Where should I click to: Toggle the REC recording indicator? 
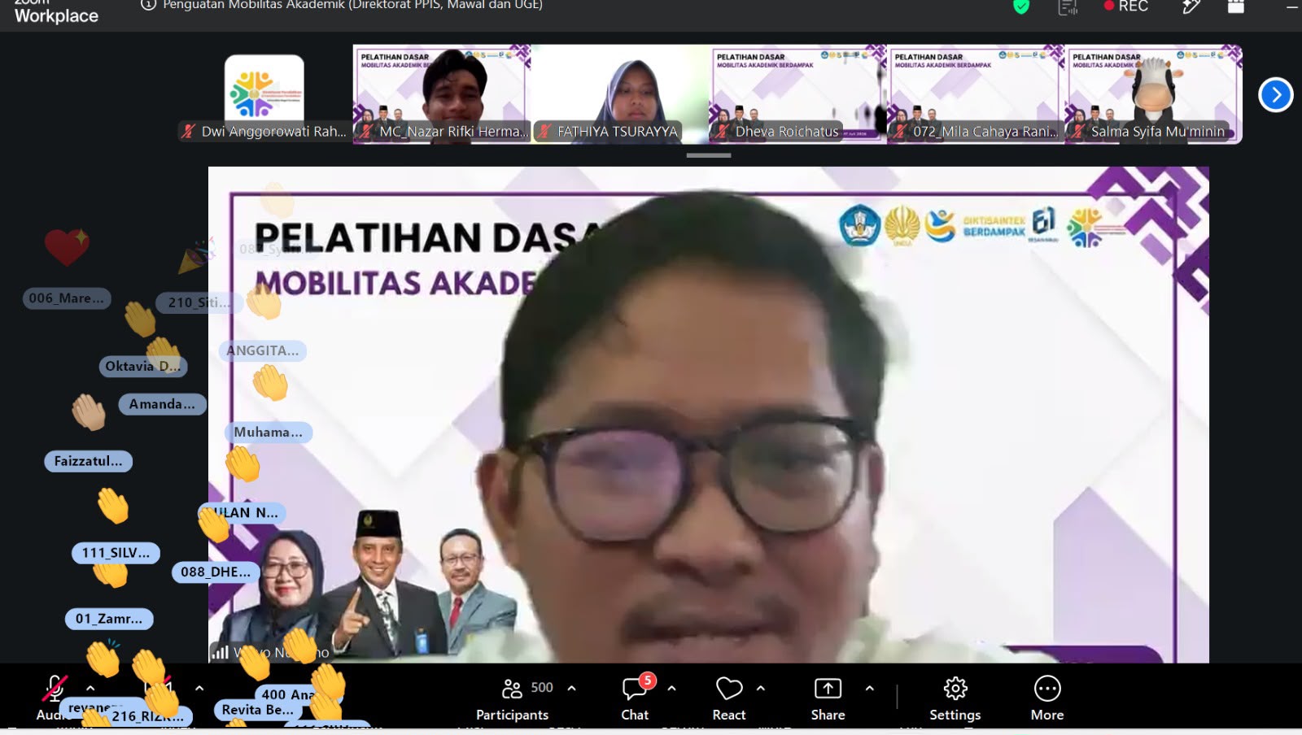tap(1125, 6)
